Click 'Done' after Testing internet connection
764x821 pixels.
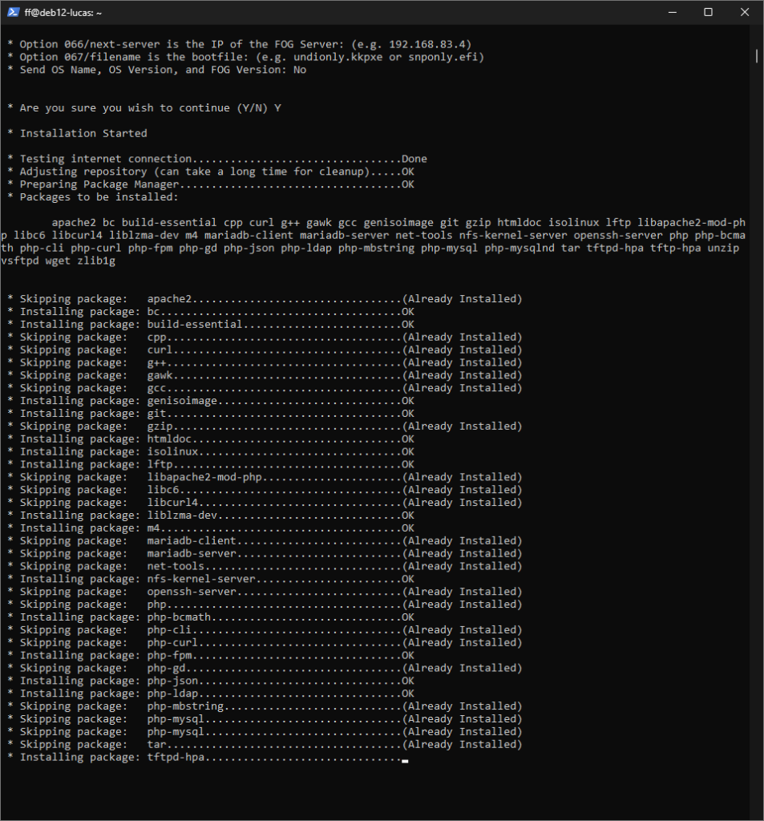point(414,159)
